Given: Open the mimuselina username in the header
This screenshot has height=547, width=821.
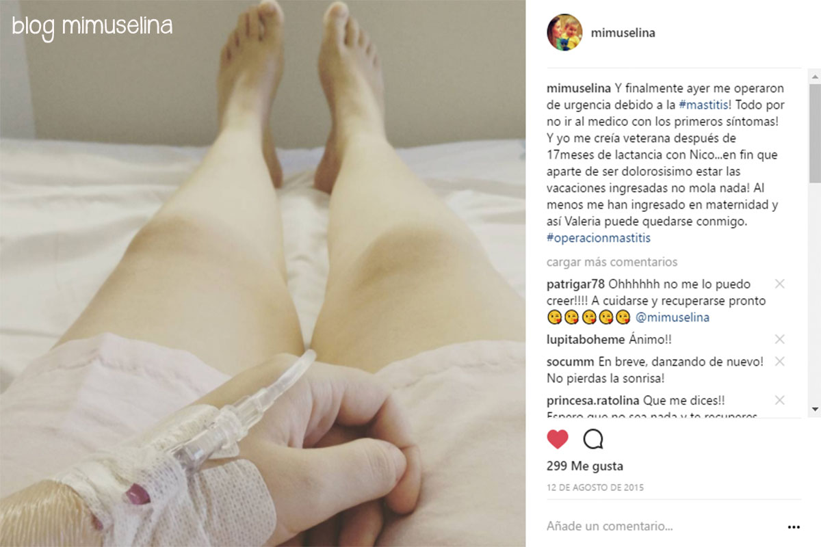Looking at the screenshot, I should click(623, 33).
